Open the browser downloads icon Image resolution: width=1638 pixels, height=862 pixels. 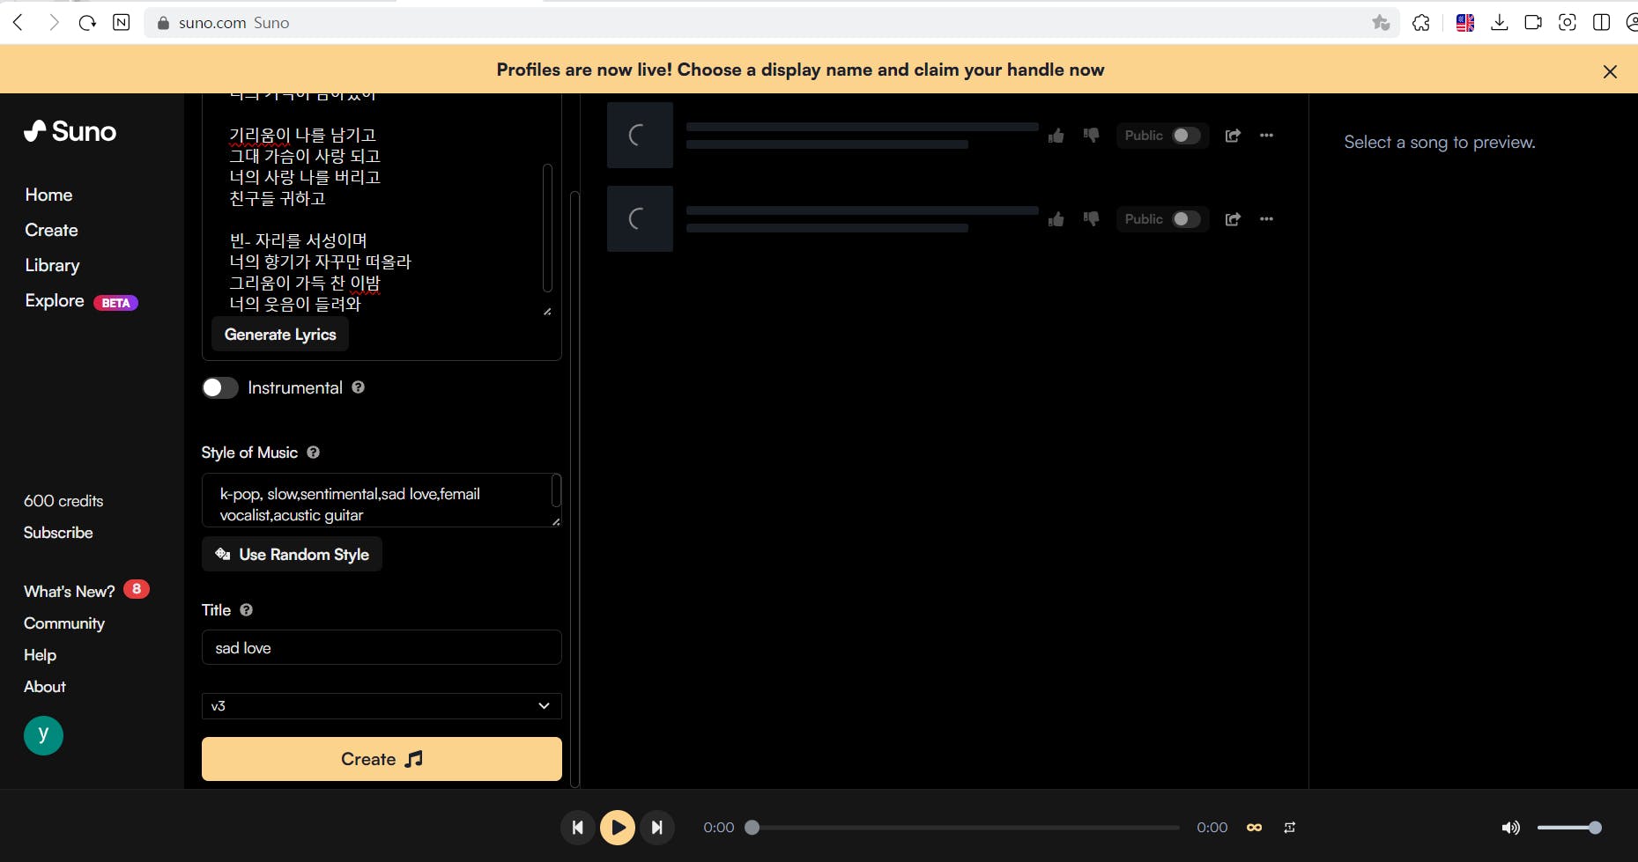tap(1499, 23)
